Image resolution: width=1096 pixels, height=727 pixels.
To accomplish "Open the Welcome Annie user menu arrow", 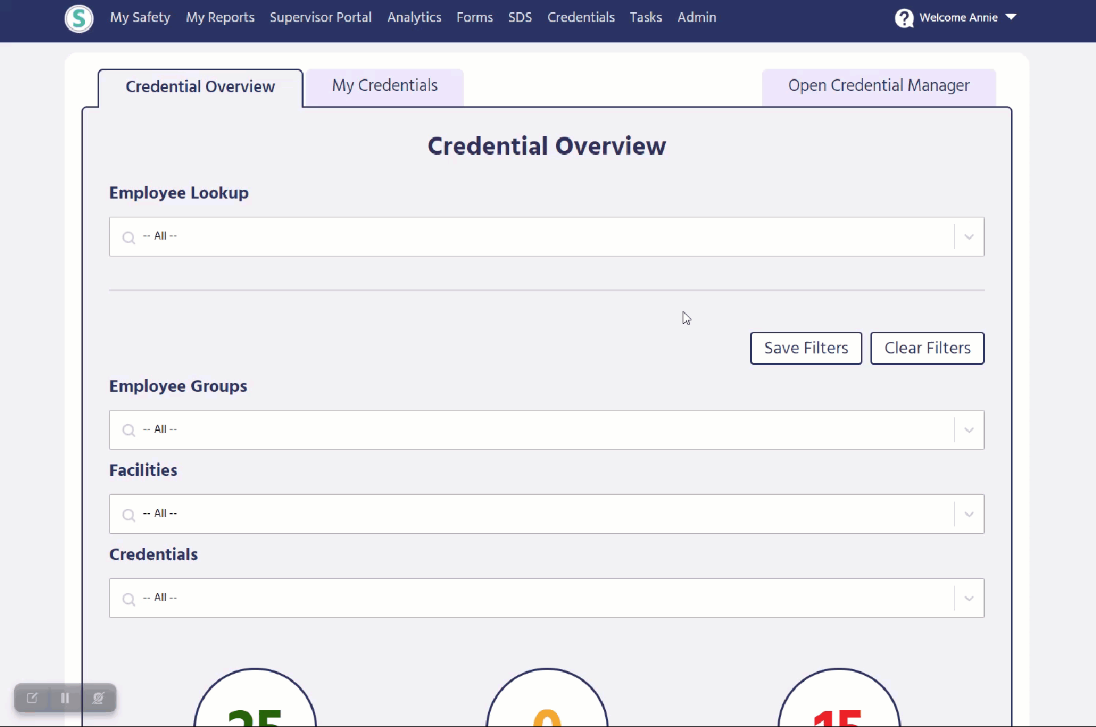I will tap(1011, 18).
